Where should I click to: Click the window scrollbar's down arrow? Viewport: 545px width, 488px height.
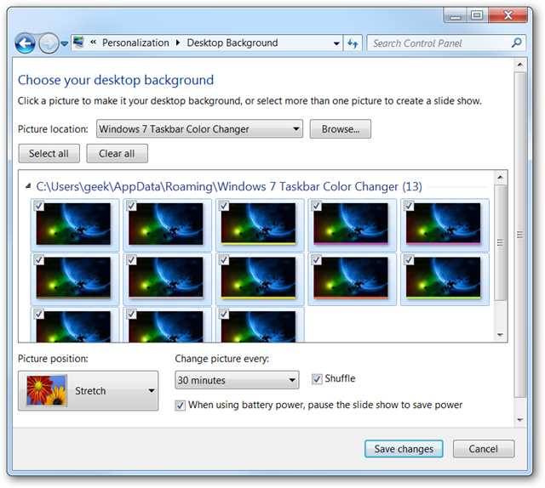coord(520,420)
